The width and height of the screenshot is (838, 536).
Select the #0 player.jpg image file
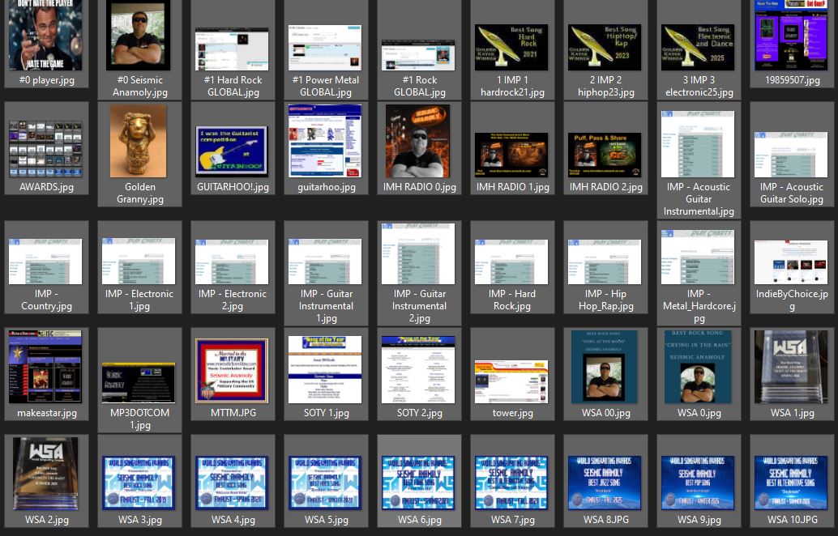tap(46, 36)
